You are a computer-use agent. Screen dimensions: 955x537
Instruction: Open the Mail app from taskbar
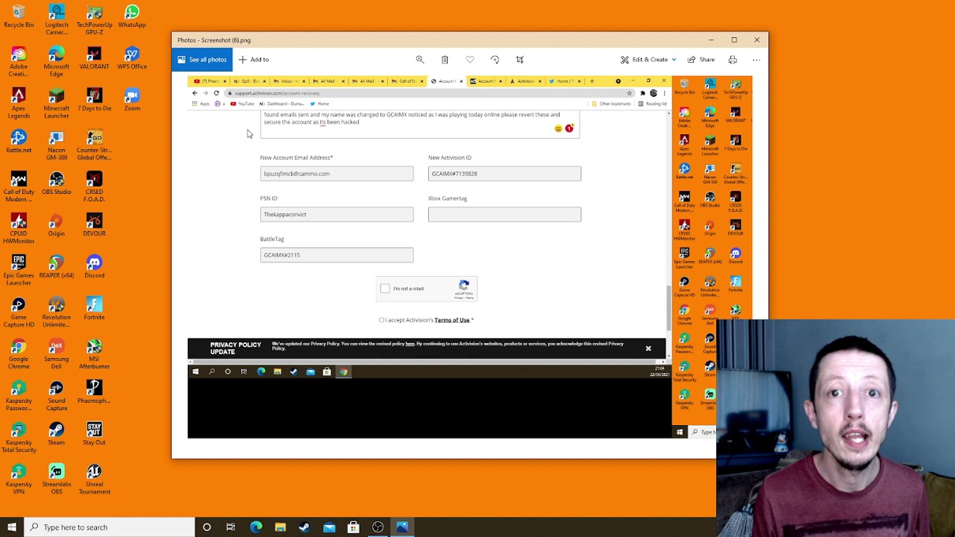tap(329, 527)
